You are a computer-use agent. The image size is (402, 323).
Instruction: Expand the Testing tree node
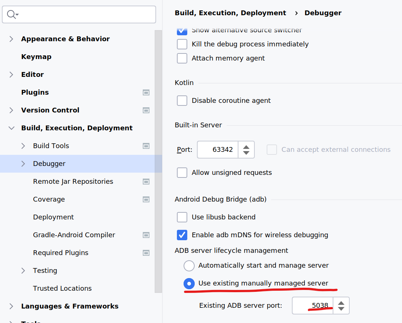(x=23, y=271)
